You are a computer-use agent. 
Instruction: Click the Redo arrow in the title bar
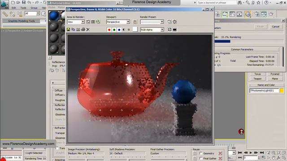pos(37,2)
